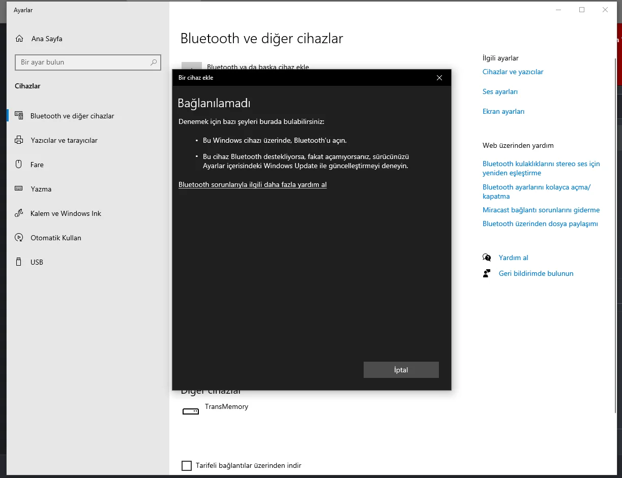Click the pen icon for Kalem ve Windows Ink
Screen dimensions: 622x478
point(19,213)
